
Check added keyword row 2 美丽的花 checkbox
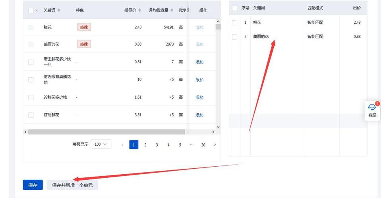coord(234,37)
